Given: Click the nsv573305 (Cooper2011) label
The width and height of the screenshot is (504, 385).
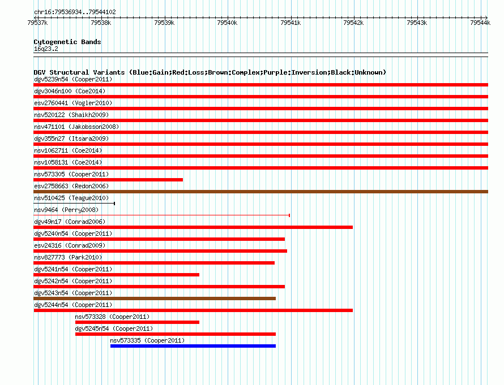Looking at the screenshot, I should pyautogui.click(x=71, y=174).
